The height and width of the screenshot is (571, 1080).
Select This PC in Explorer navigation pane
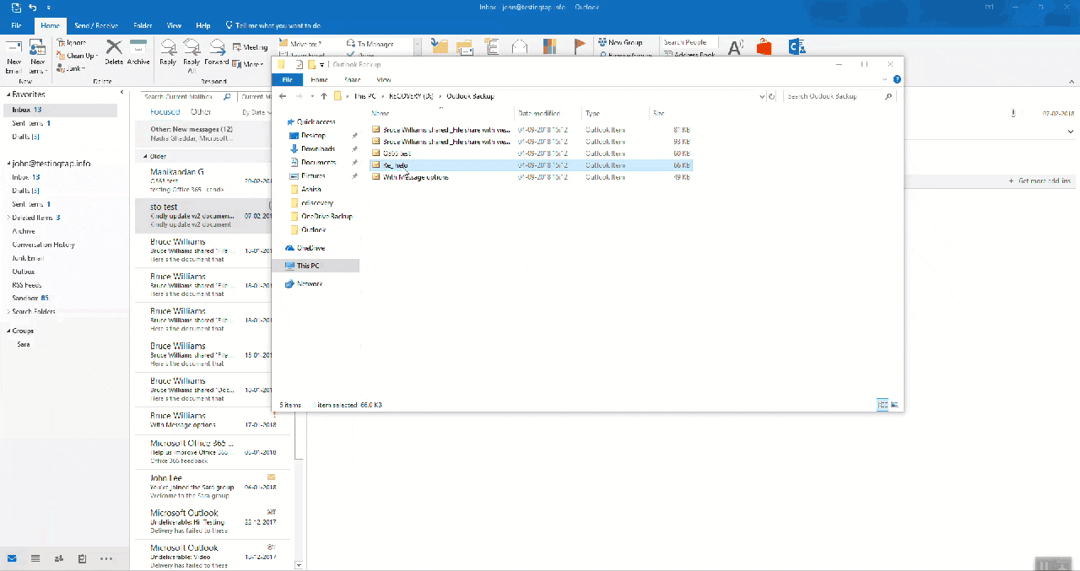(x=308, y=266)
